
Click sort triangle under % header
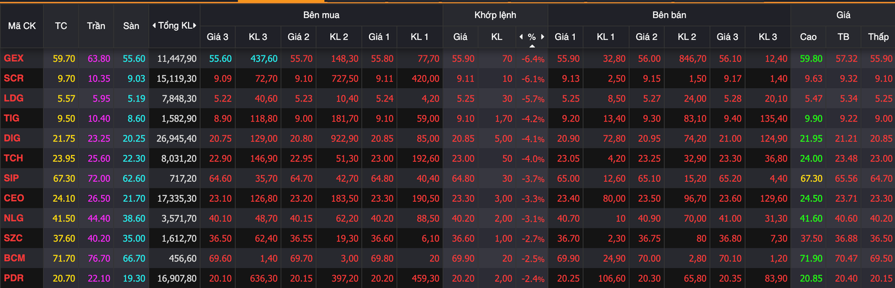532,46
